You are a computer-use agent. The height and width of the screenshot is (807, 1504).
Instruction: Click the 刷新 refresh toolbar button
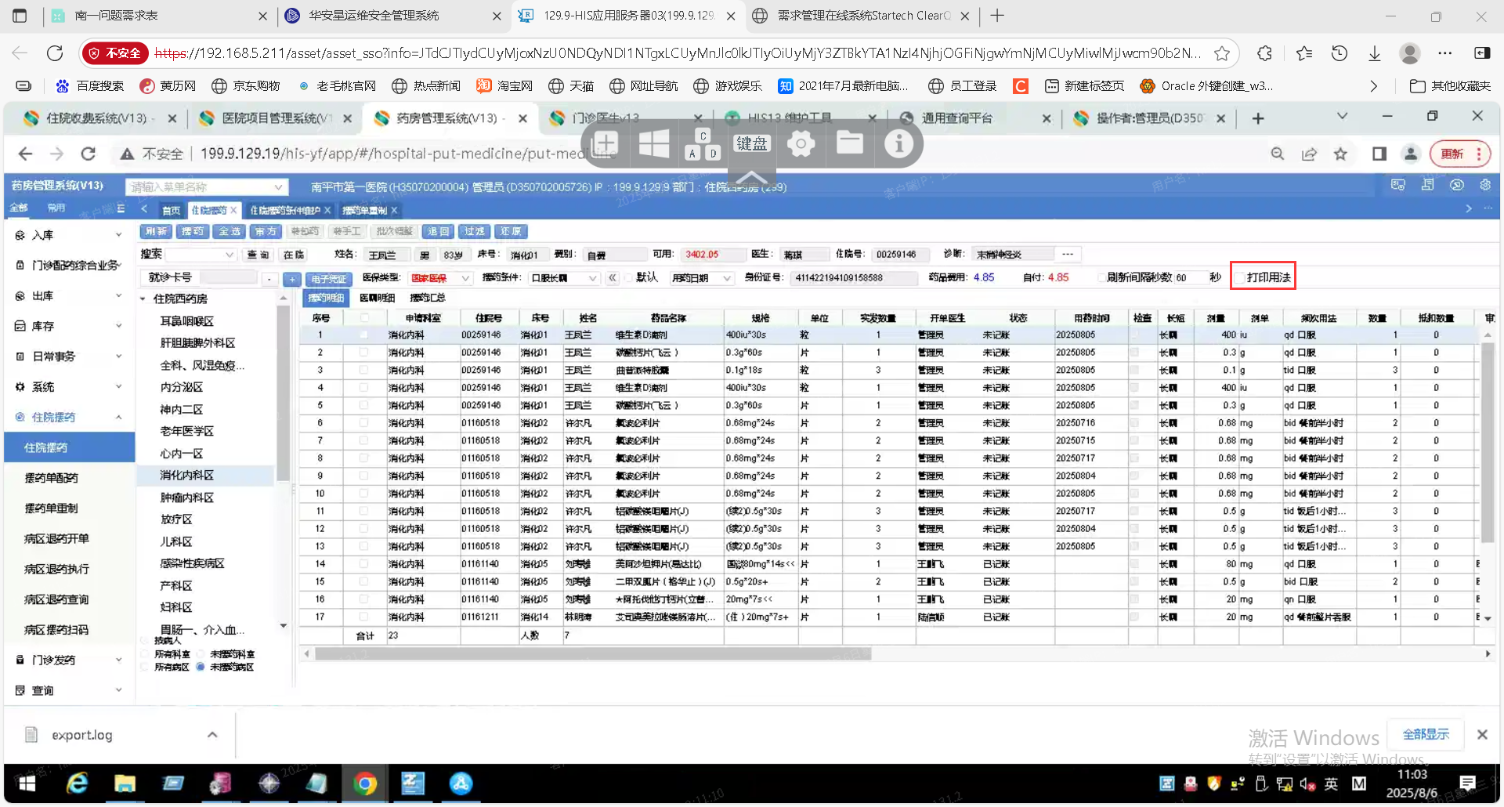point(156,231)
